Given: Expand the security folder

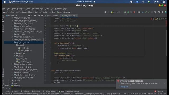Looking at the screenshot, I should click(15, 53).
